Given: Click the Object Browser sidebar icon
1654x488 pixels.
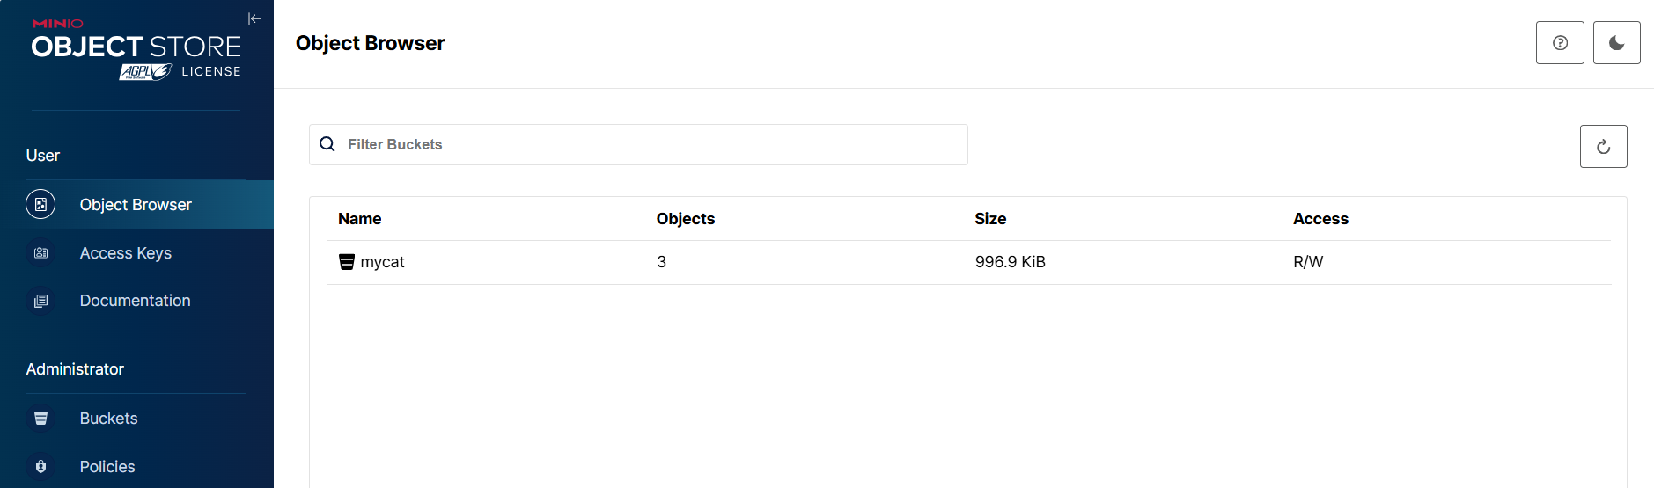Looking at the screenshot, I should coord(40,204).
